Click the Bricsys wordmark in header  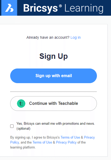coord(40,8)
